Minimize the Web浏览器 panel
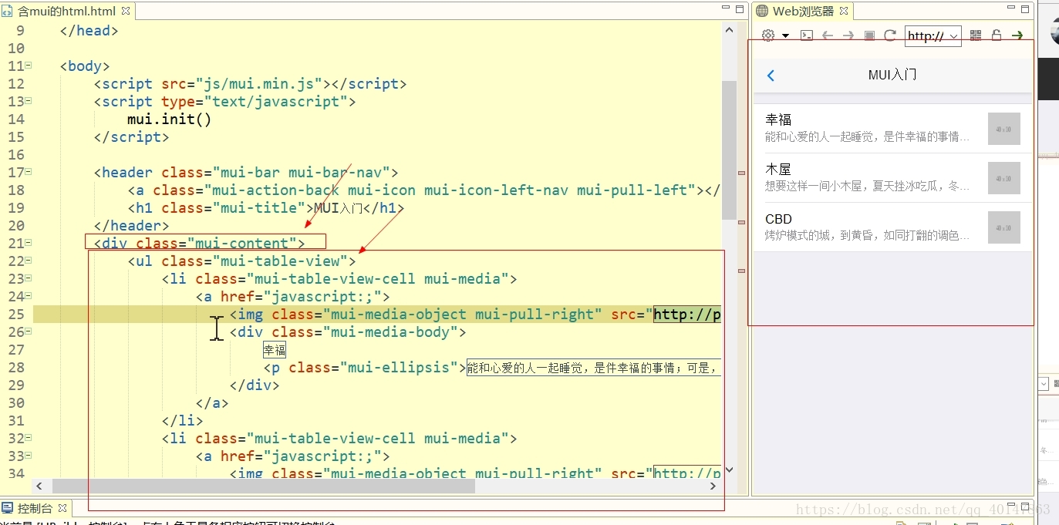 1012,9
